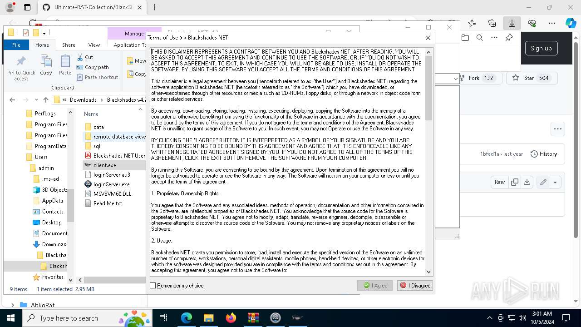The height and width of the screenshot is (327, 581).
Task: Click the Task View taskbar icon
Action: point(163,318)
